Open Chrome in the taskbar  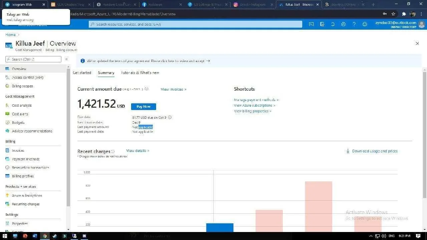(45, 236)
